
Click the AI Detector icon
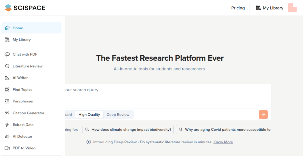pos(7,136)
